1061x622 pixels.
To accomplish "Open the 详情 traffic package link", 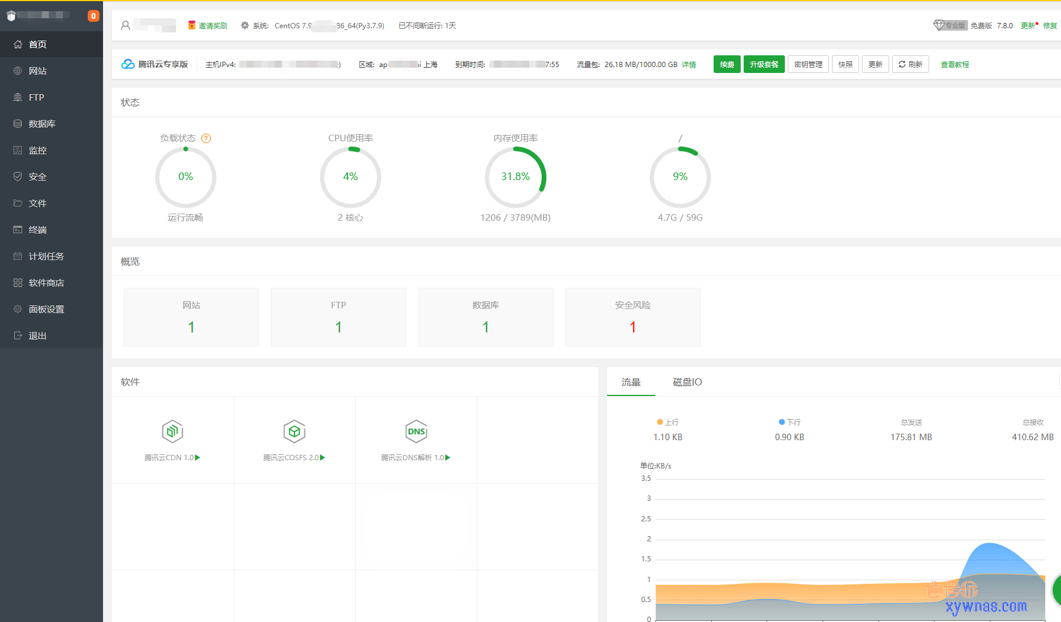I will [689, 65].
